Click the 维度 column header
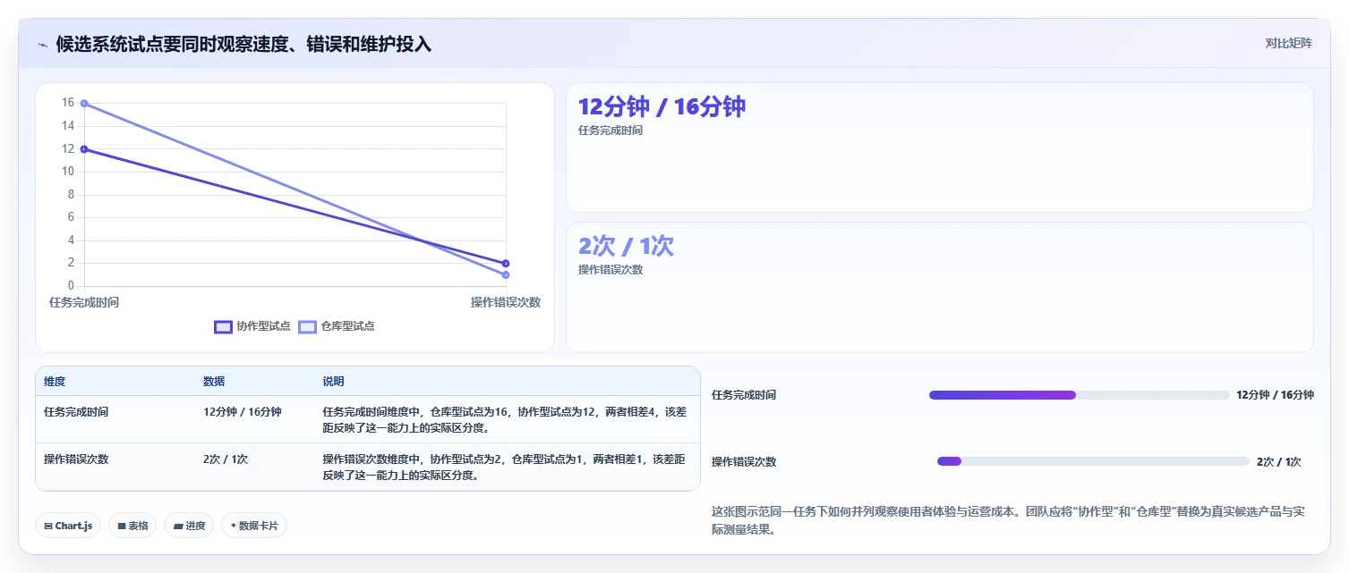The width and height of the screenshot is (1349, 573). point(55,382)
